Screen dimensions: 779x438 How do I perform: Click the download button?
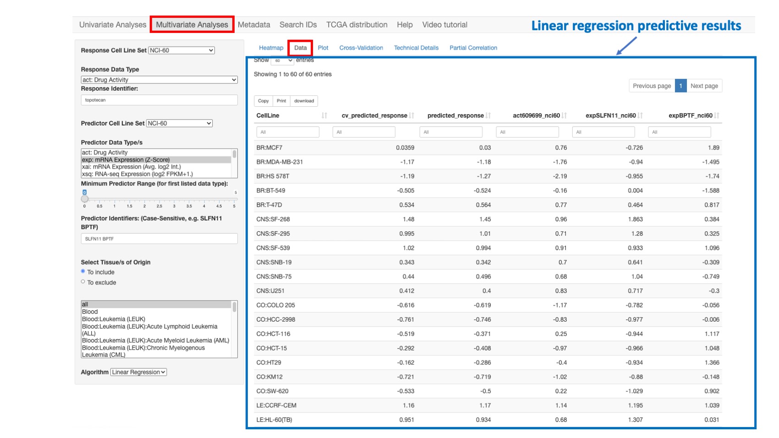coord(304,101)
